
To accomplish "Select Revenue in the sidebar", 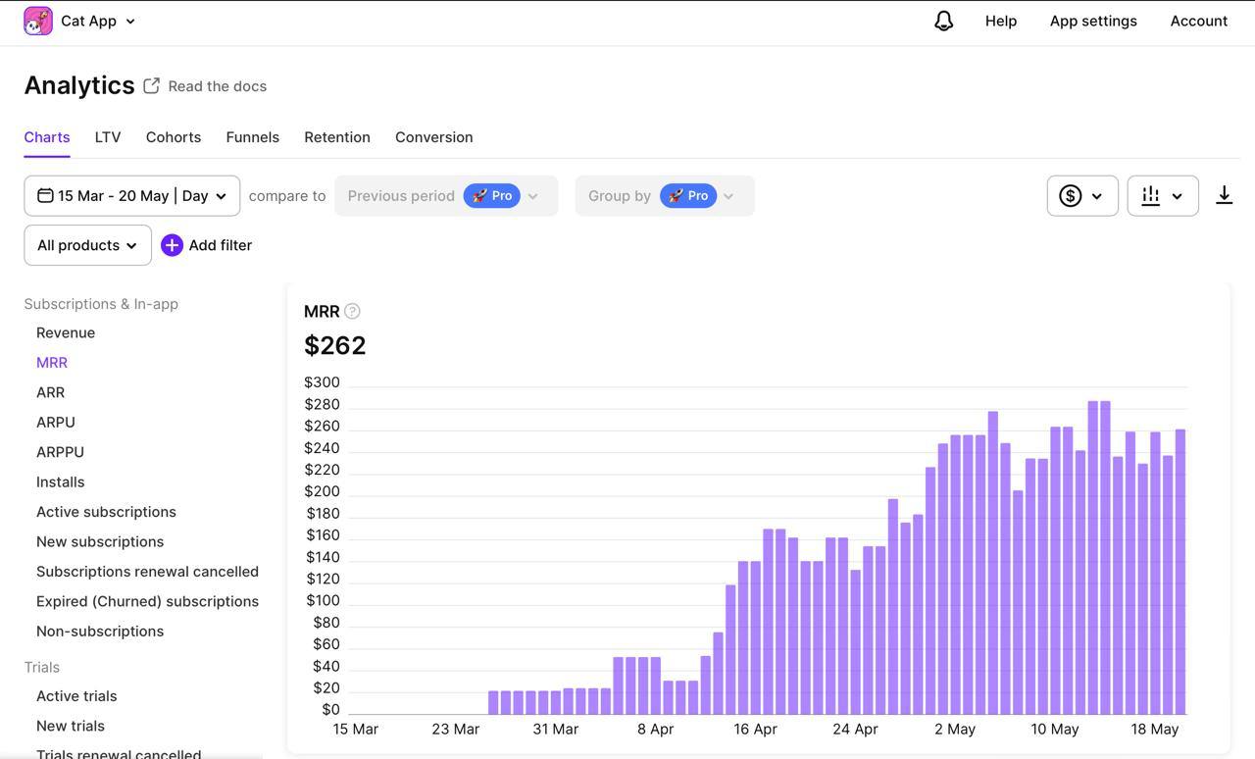I will point(66,332).
